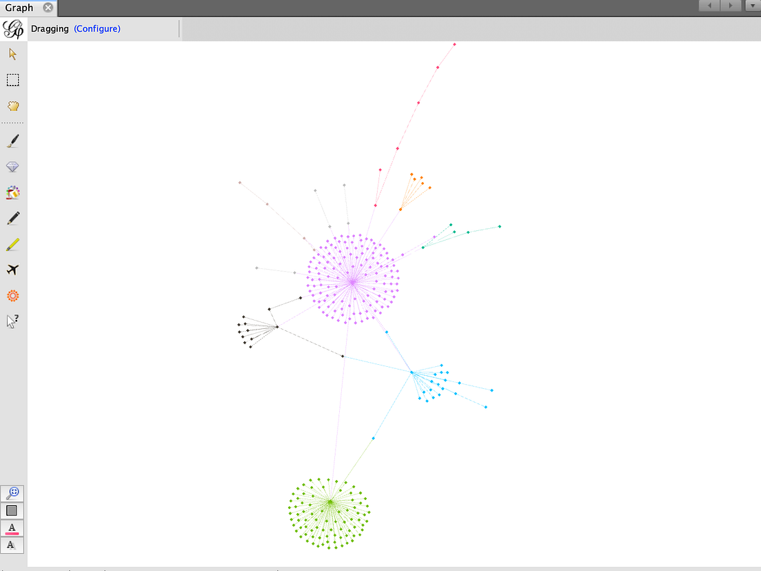
Task: Click the Gephi logo icon
Action: coord(12,28)
